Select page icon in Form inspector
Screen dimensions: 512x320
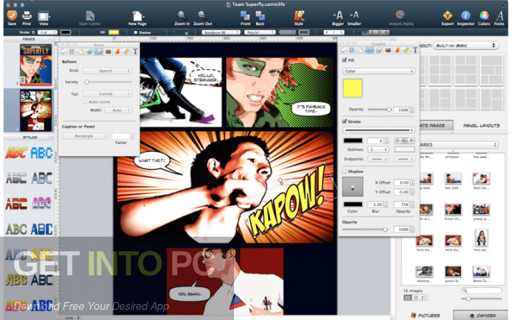coord(81,51)
